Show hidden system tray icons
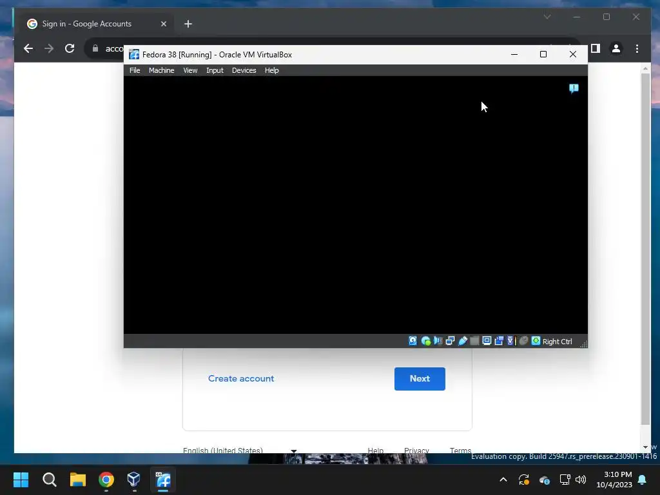This screenshot has height=495, width=660. 503,480
